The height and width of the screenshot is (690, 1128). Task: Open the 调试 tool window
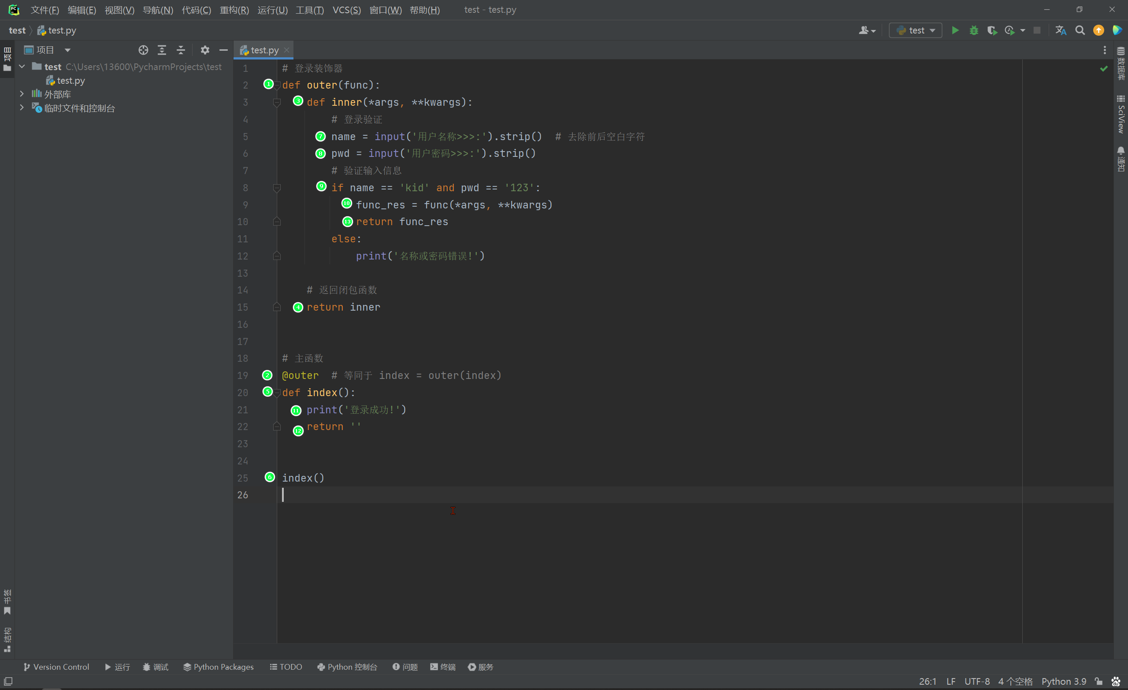click(156, 667)
